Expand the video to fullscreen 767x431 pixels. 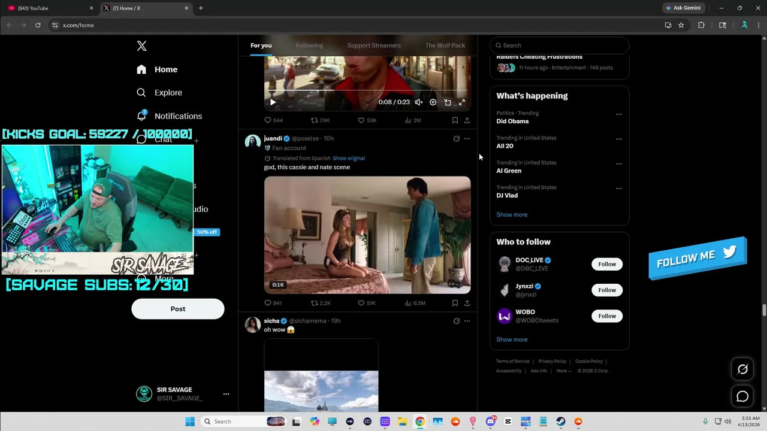(462, 102)
